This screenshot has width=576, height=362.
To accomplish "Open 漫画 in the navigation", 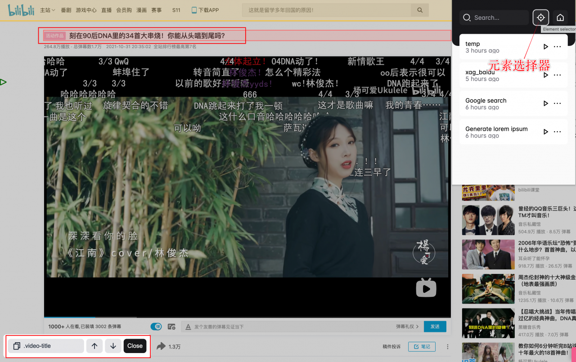I will point(141,10).
